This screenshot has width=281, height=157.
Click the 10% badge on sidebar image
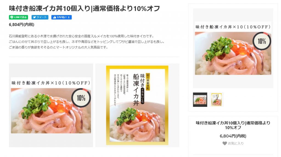coord(262,41)
